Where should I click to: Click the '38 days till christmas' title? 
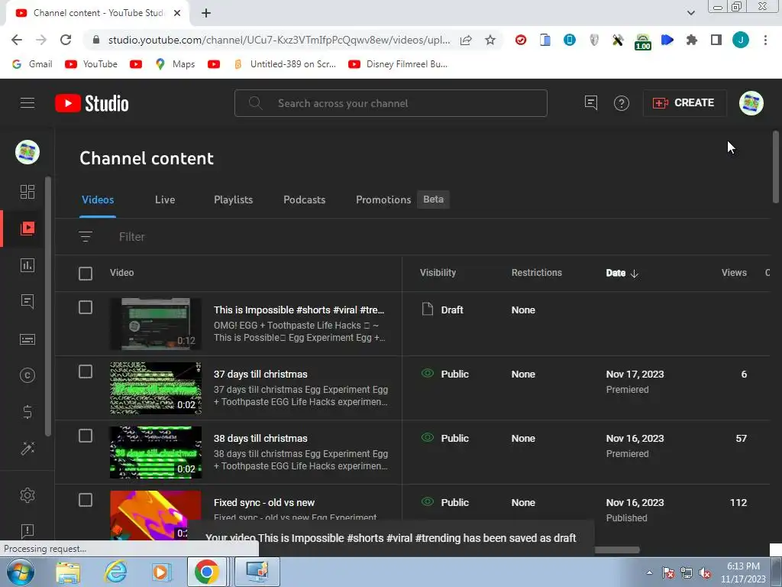(260, 438)
